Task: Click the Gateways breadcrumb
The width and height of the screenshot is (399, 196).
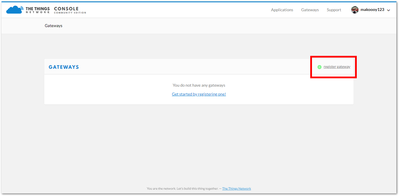Action: [53, 26]
